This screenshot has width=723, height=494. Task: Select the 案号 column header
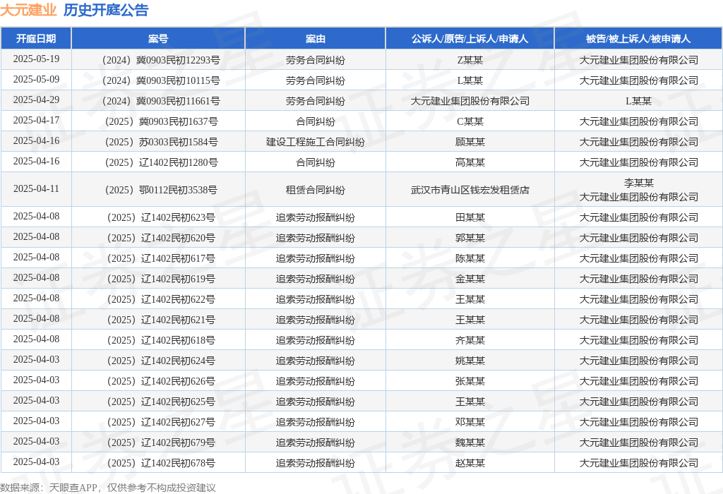click(x=158, y=39)
